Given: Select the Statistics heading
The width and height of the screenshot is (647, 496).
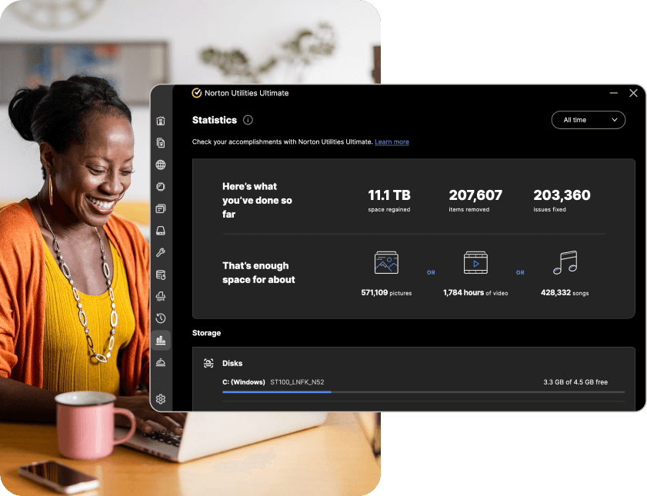Looking at the screenshot, I should 214,120.
